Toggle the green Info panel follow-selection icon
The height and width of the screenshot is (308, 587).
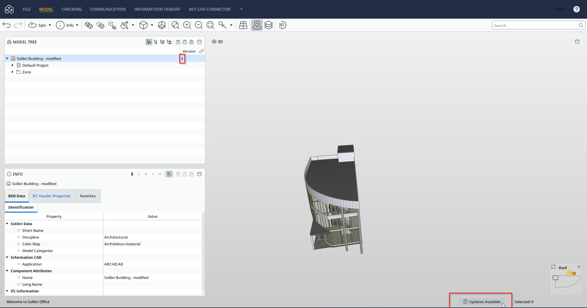(x=169, y=174)
